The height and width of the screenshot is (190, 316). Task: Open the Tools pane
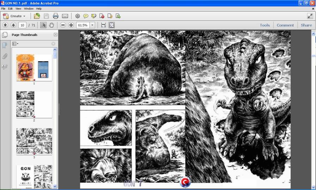coord(265,25)
